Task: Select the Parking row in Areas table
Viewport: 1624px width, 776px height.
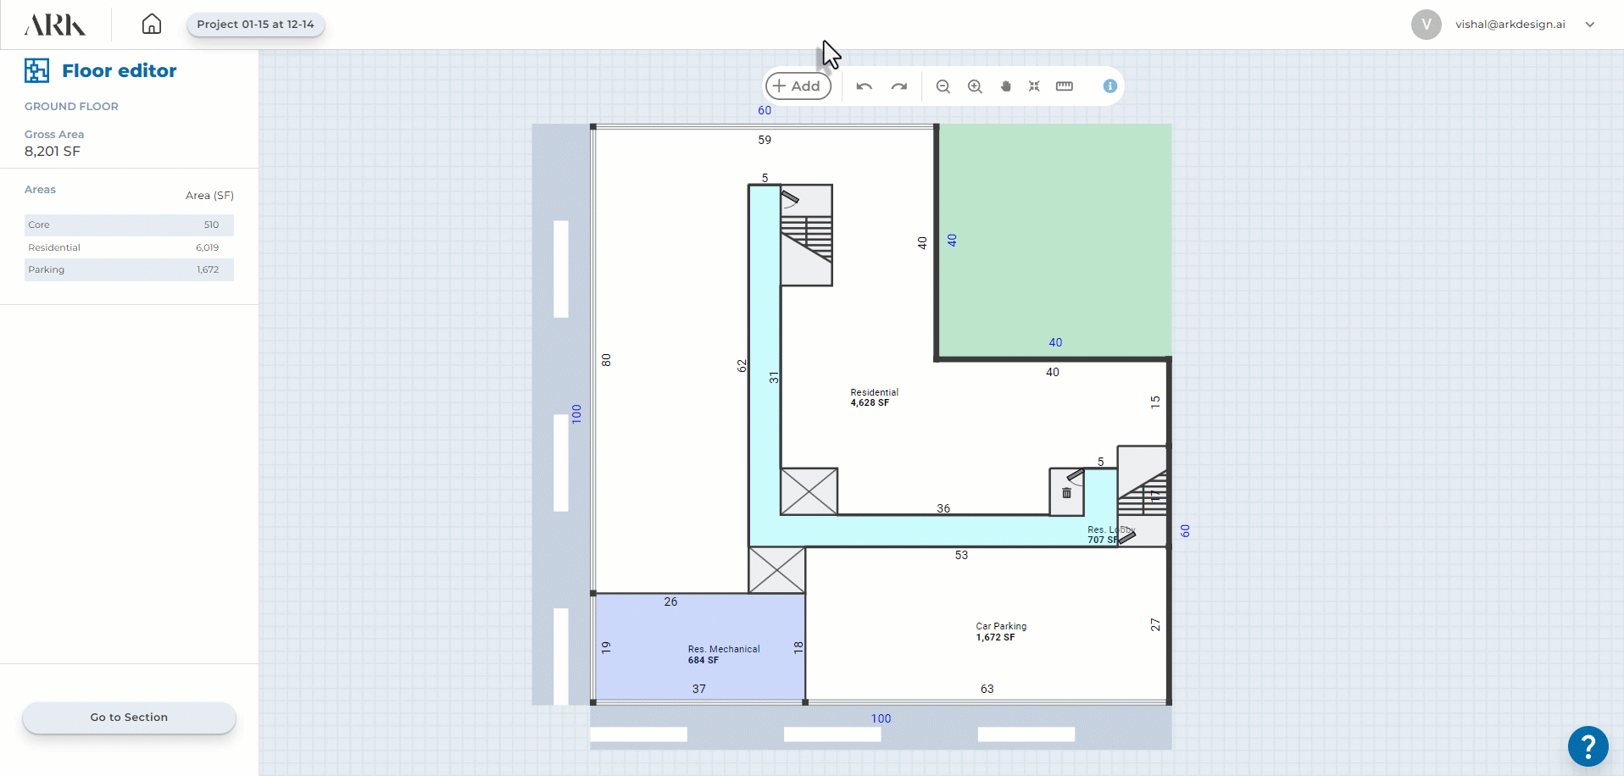Action: pos(129,269)
